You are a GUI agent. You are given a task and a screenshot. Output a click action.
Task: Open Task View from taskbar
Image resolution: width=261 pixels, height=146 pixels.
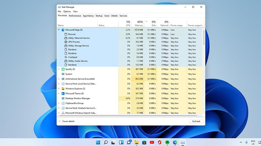pos(113,142)
